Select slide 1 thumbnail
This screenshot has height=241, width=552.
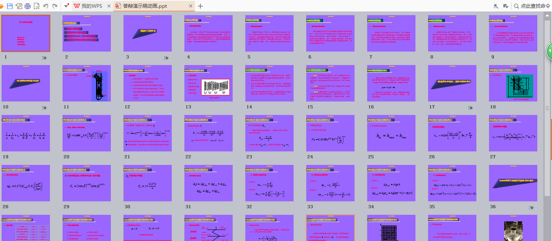pyautogui.click(x=26, y=34)
